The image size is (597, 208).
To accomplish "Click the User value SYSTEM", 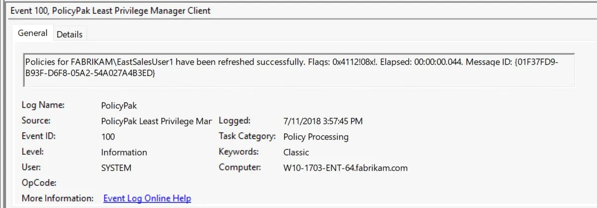I will tap(116, 167).
